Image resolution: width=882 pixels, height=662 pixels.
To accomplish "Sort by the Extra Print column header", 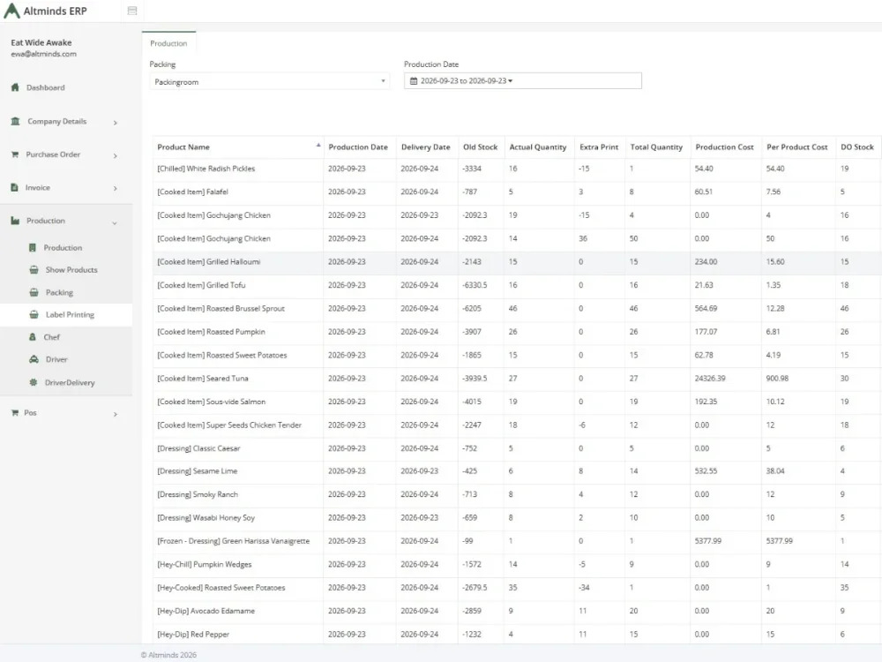I will pyautogui.click(x=599, y=147).
